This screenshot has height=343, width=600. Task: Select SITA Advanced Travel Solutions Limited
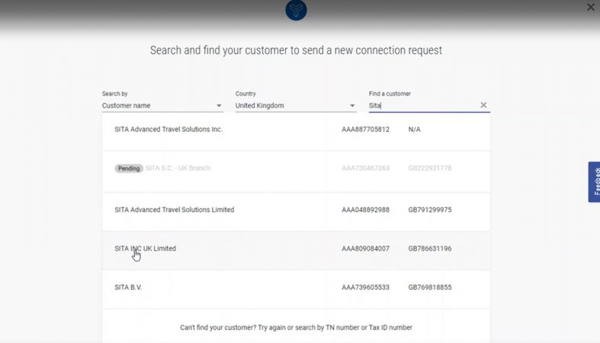click(296, 211)
